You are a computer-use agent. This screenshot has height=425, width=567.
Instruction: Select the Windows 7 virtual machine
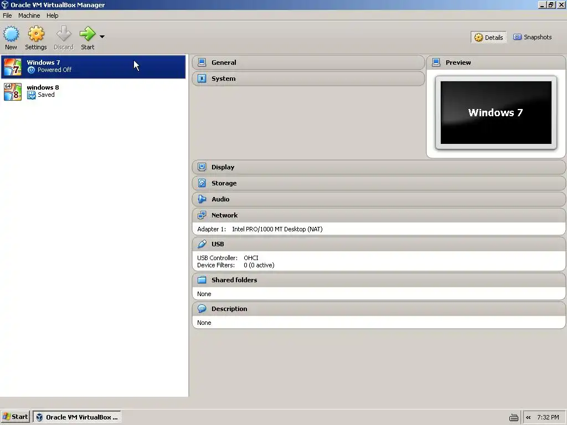(x=93, y=66)
